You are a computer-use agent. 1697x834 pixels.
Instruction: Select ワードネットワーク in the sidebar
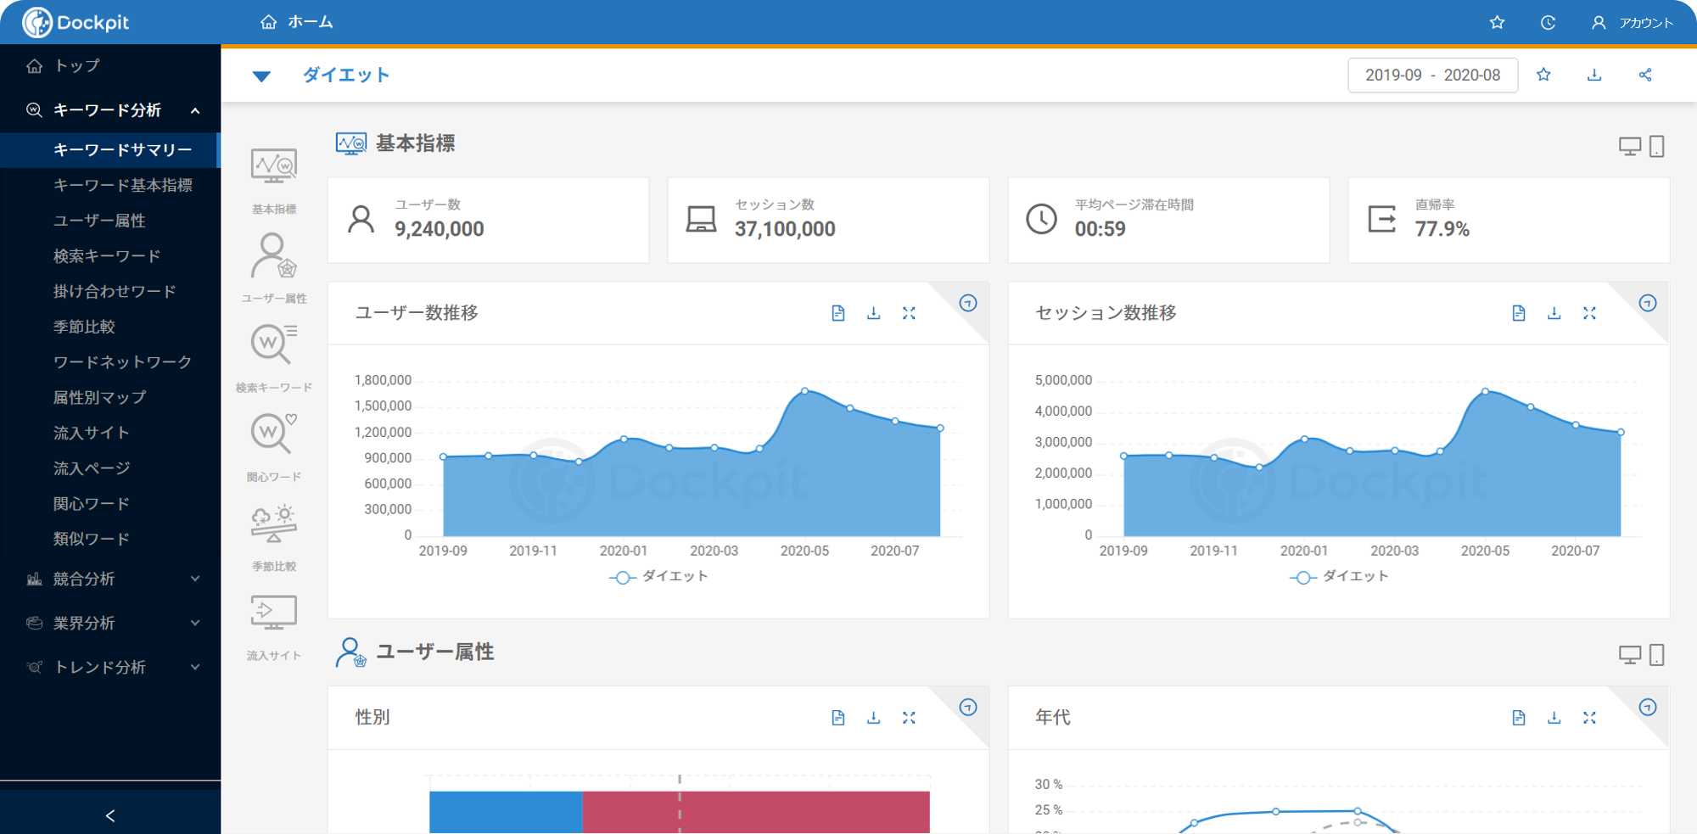122,362
